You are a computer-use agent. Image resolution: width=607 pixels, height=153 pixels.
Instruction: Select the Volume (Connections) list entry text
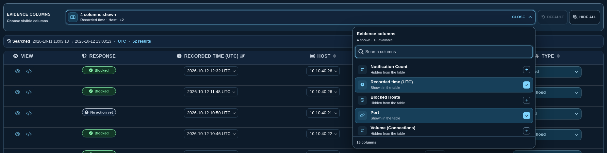click(x=393, y=128)
